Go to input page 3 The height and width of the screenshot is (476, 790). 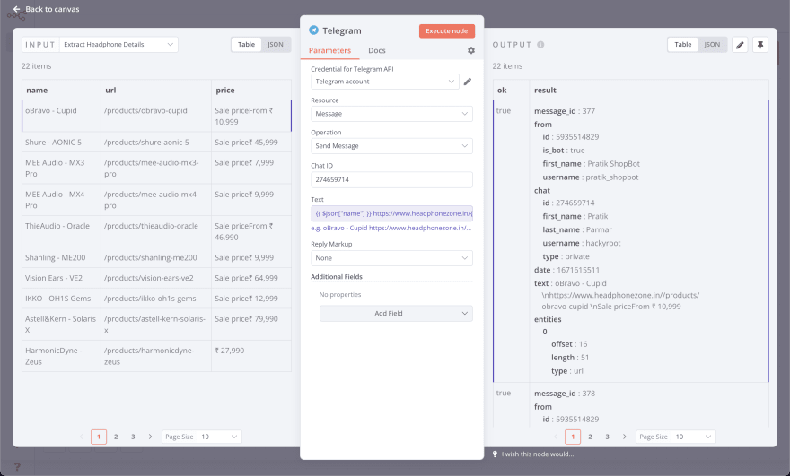[x=133, y=437]
